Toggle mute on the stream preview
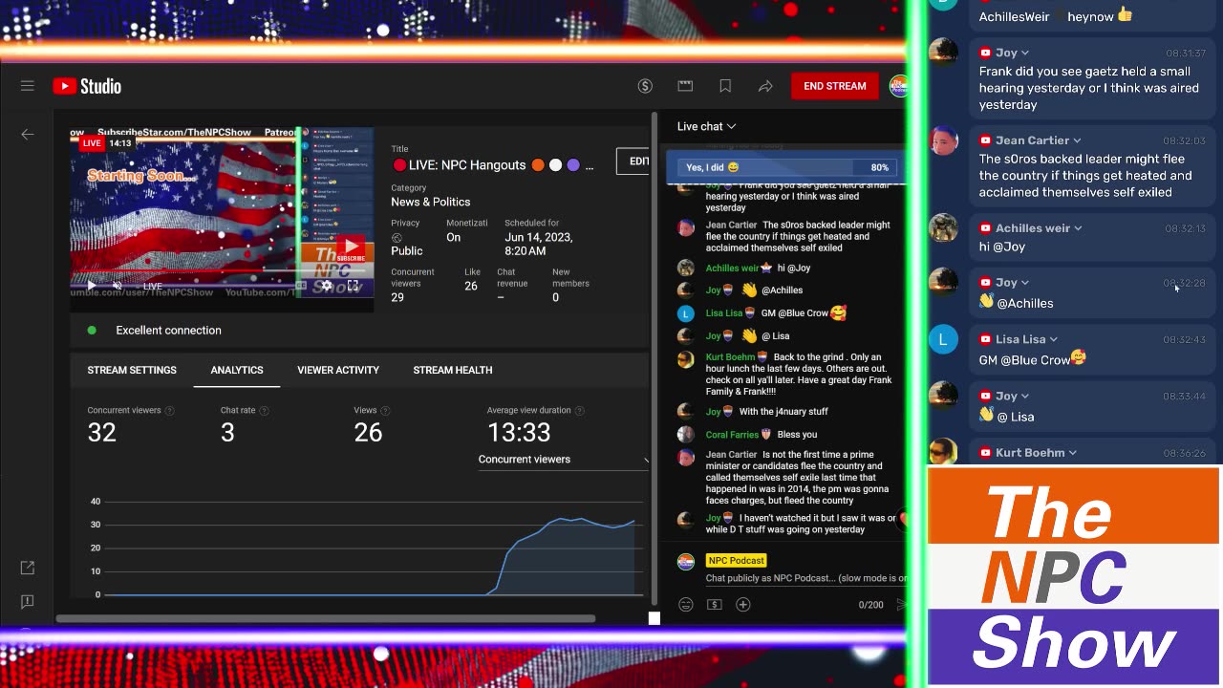Image resolution: width=1223 pixels, height=688 pixels. click(118, 285)
